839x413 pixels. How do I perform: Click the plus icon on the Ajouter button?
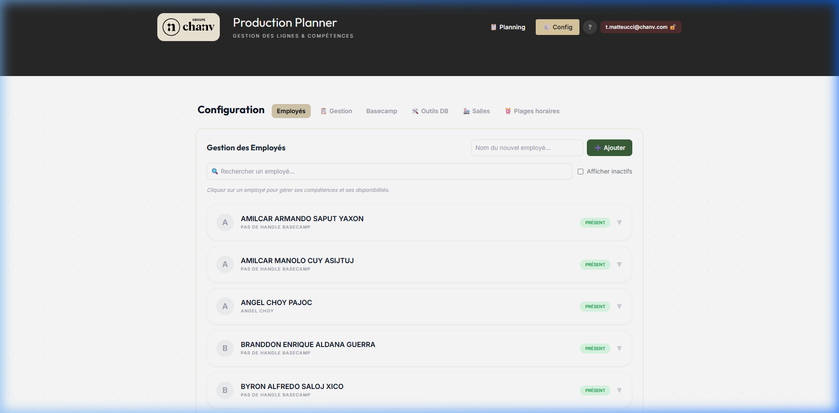point(598,148)
